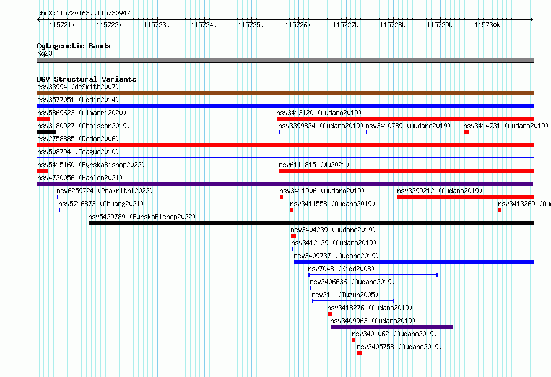Click the nsv3409737 (Audano2019) blue bar
The width and height of the screenshot is (551, 377).
click(x=414, y=262)
